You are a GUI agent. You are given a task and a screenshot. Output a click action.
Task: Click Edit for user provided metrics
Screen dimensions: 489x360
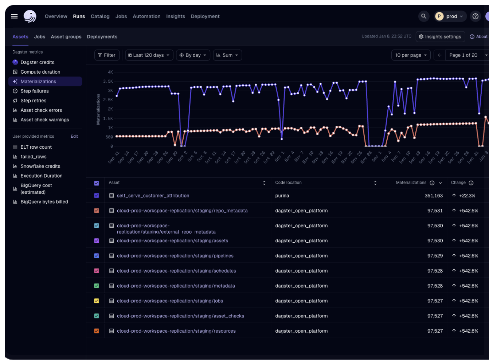(74, 136)
